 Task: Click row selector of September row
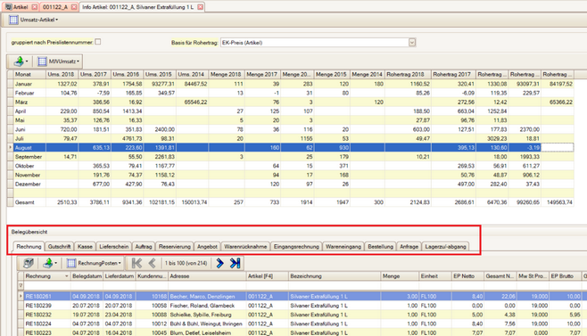pos(10,157)
